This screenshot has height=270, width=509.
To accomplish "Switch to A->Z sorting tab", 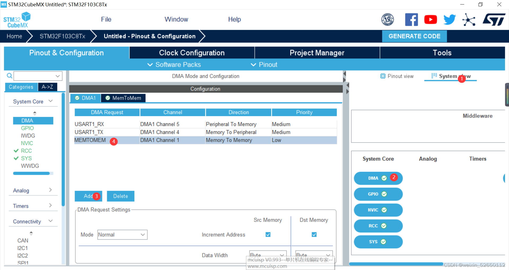I will [x=47, y=87].
